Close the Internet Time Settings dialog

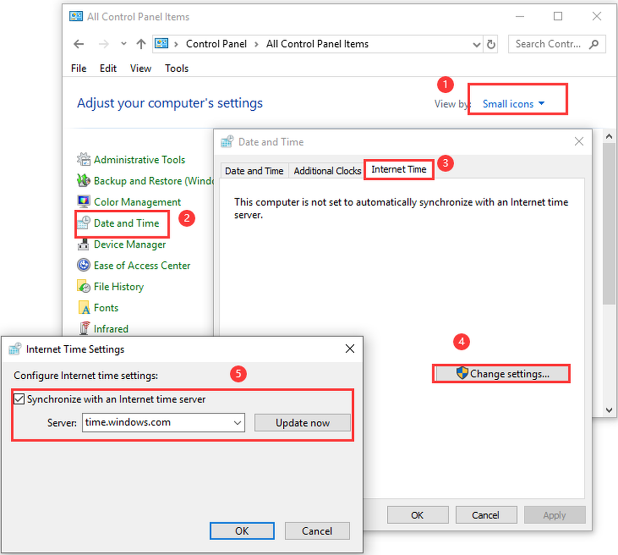click(350, 349)
